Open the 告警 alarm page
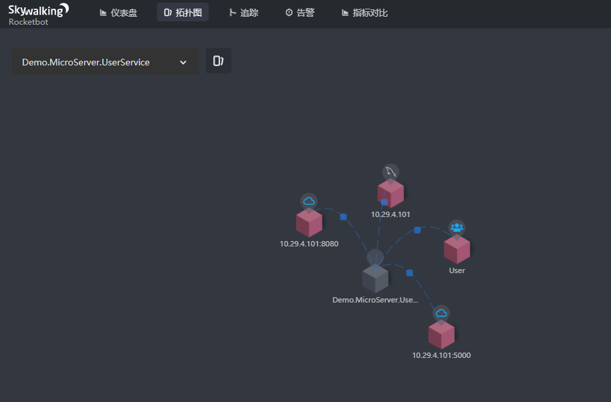The height and width of the screenshot is (402, 611). coord(299,11)
